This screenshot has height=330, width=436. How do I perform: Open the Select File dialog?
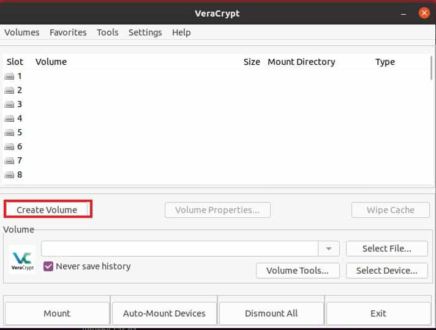tap(387, 249)
